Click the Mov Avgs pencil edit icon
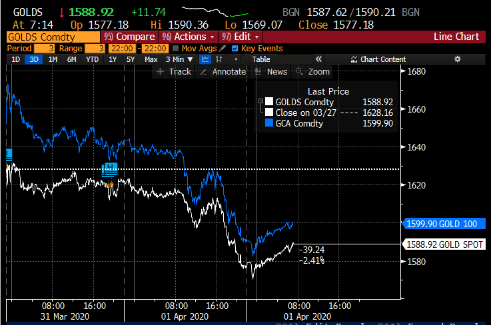Screen dimensions: 491x325 (x=223, y=49)
